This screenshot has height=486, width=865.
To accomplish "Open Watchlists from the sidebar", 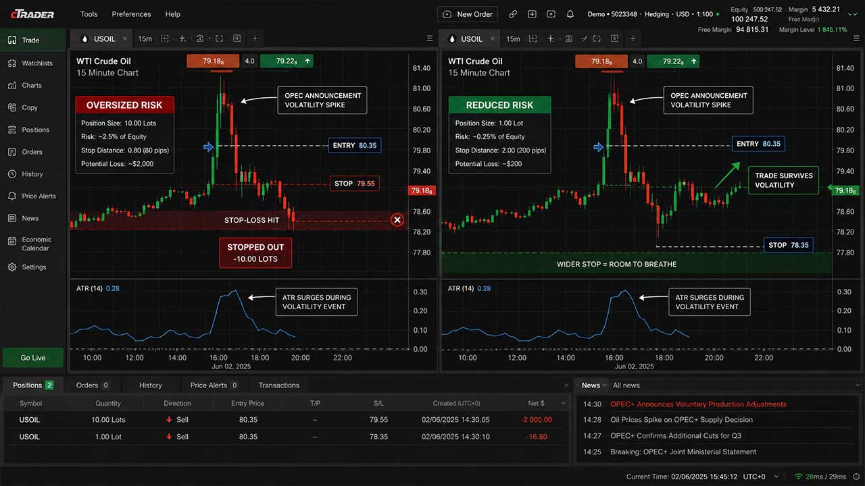I will pyautogui.click(x=33, y=63).
